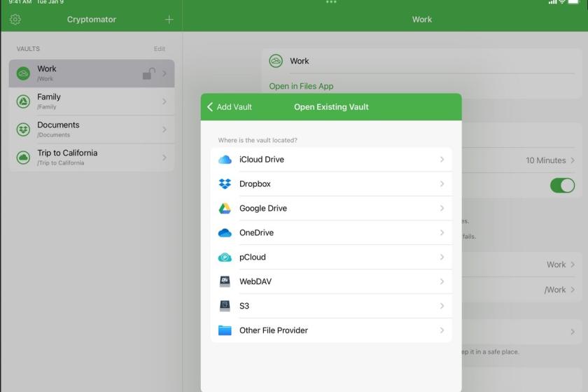
Task: Expand the Other File Provider chevron
Action: (x=442, y=330)
